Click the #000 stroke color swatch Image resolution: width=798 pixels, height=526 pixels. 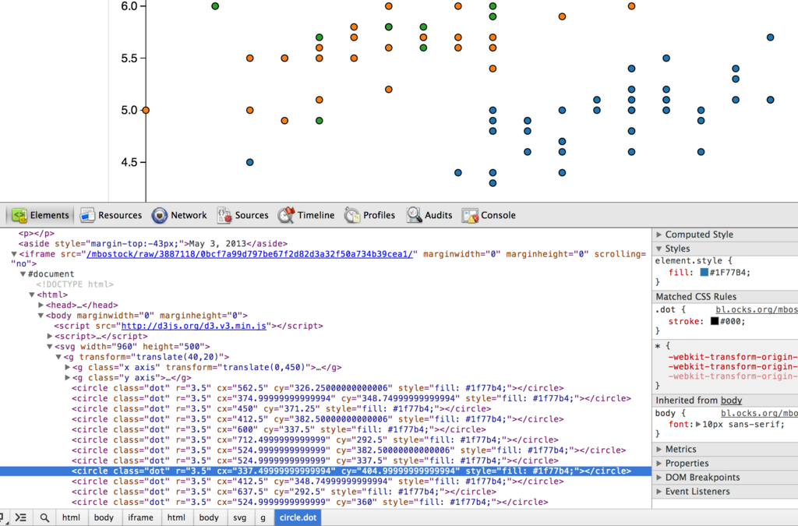(x=715, y=321)
